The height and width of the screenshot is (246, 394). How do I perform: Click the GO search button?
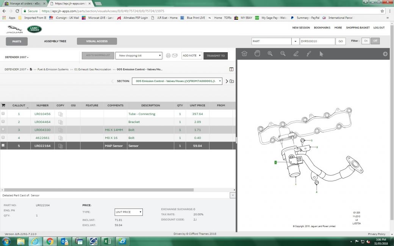(341, 41)
